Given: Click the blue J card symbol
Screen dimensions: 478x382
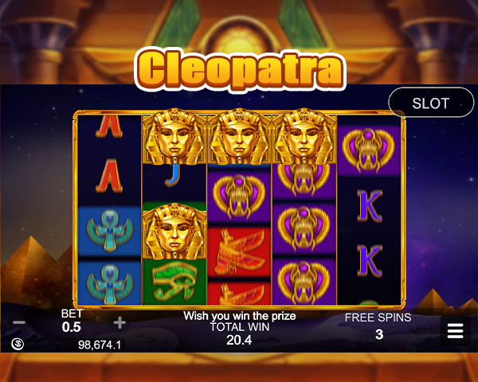Looking at the screenshot, I should (173, 175).
